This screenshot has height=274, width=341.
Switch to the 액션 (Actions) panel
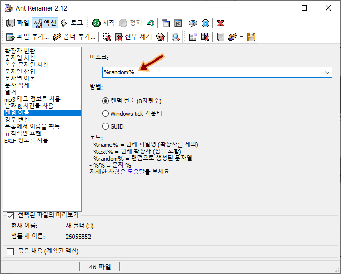click(x=45, y=23)
